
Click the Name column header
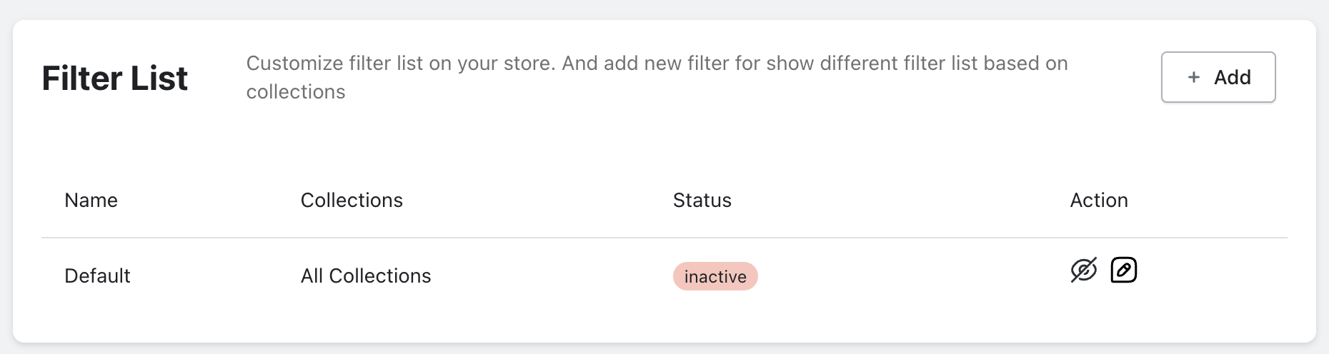pos(91,201)
